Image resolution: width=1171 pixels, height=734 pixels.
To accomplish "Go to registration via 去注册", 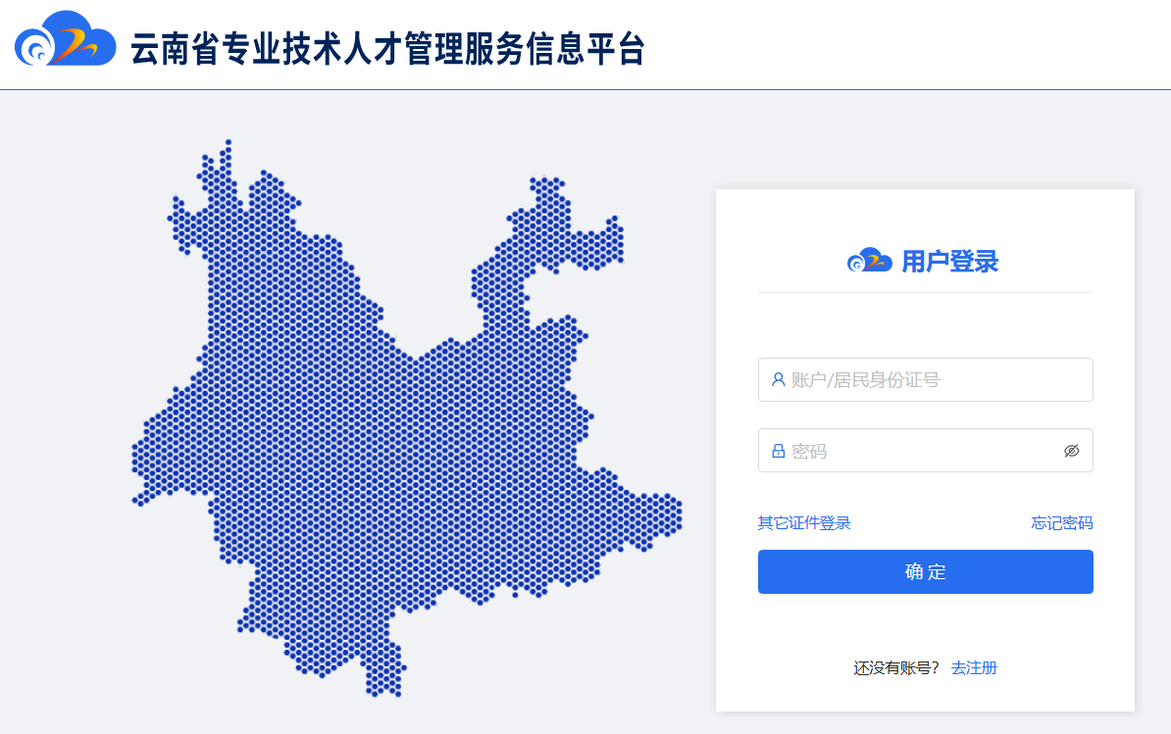I will coord(974,668).
